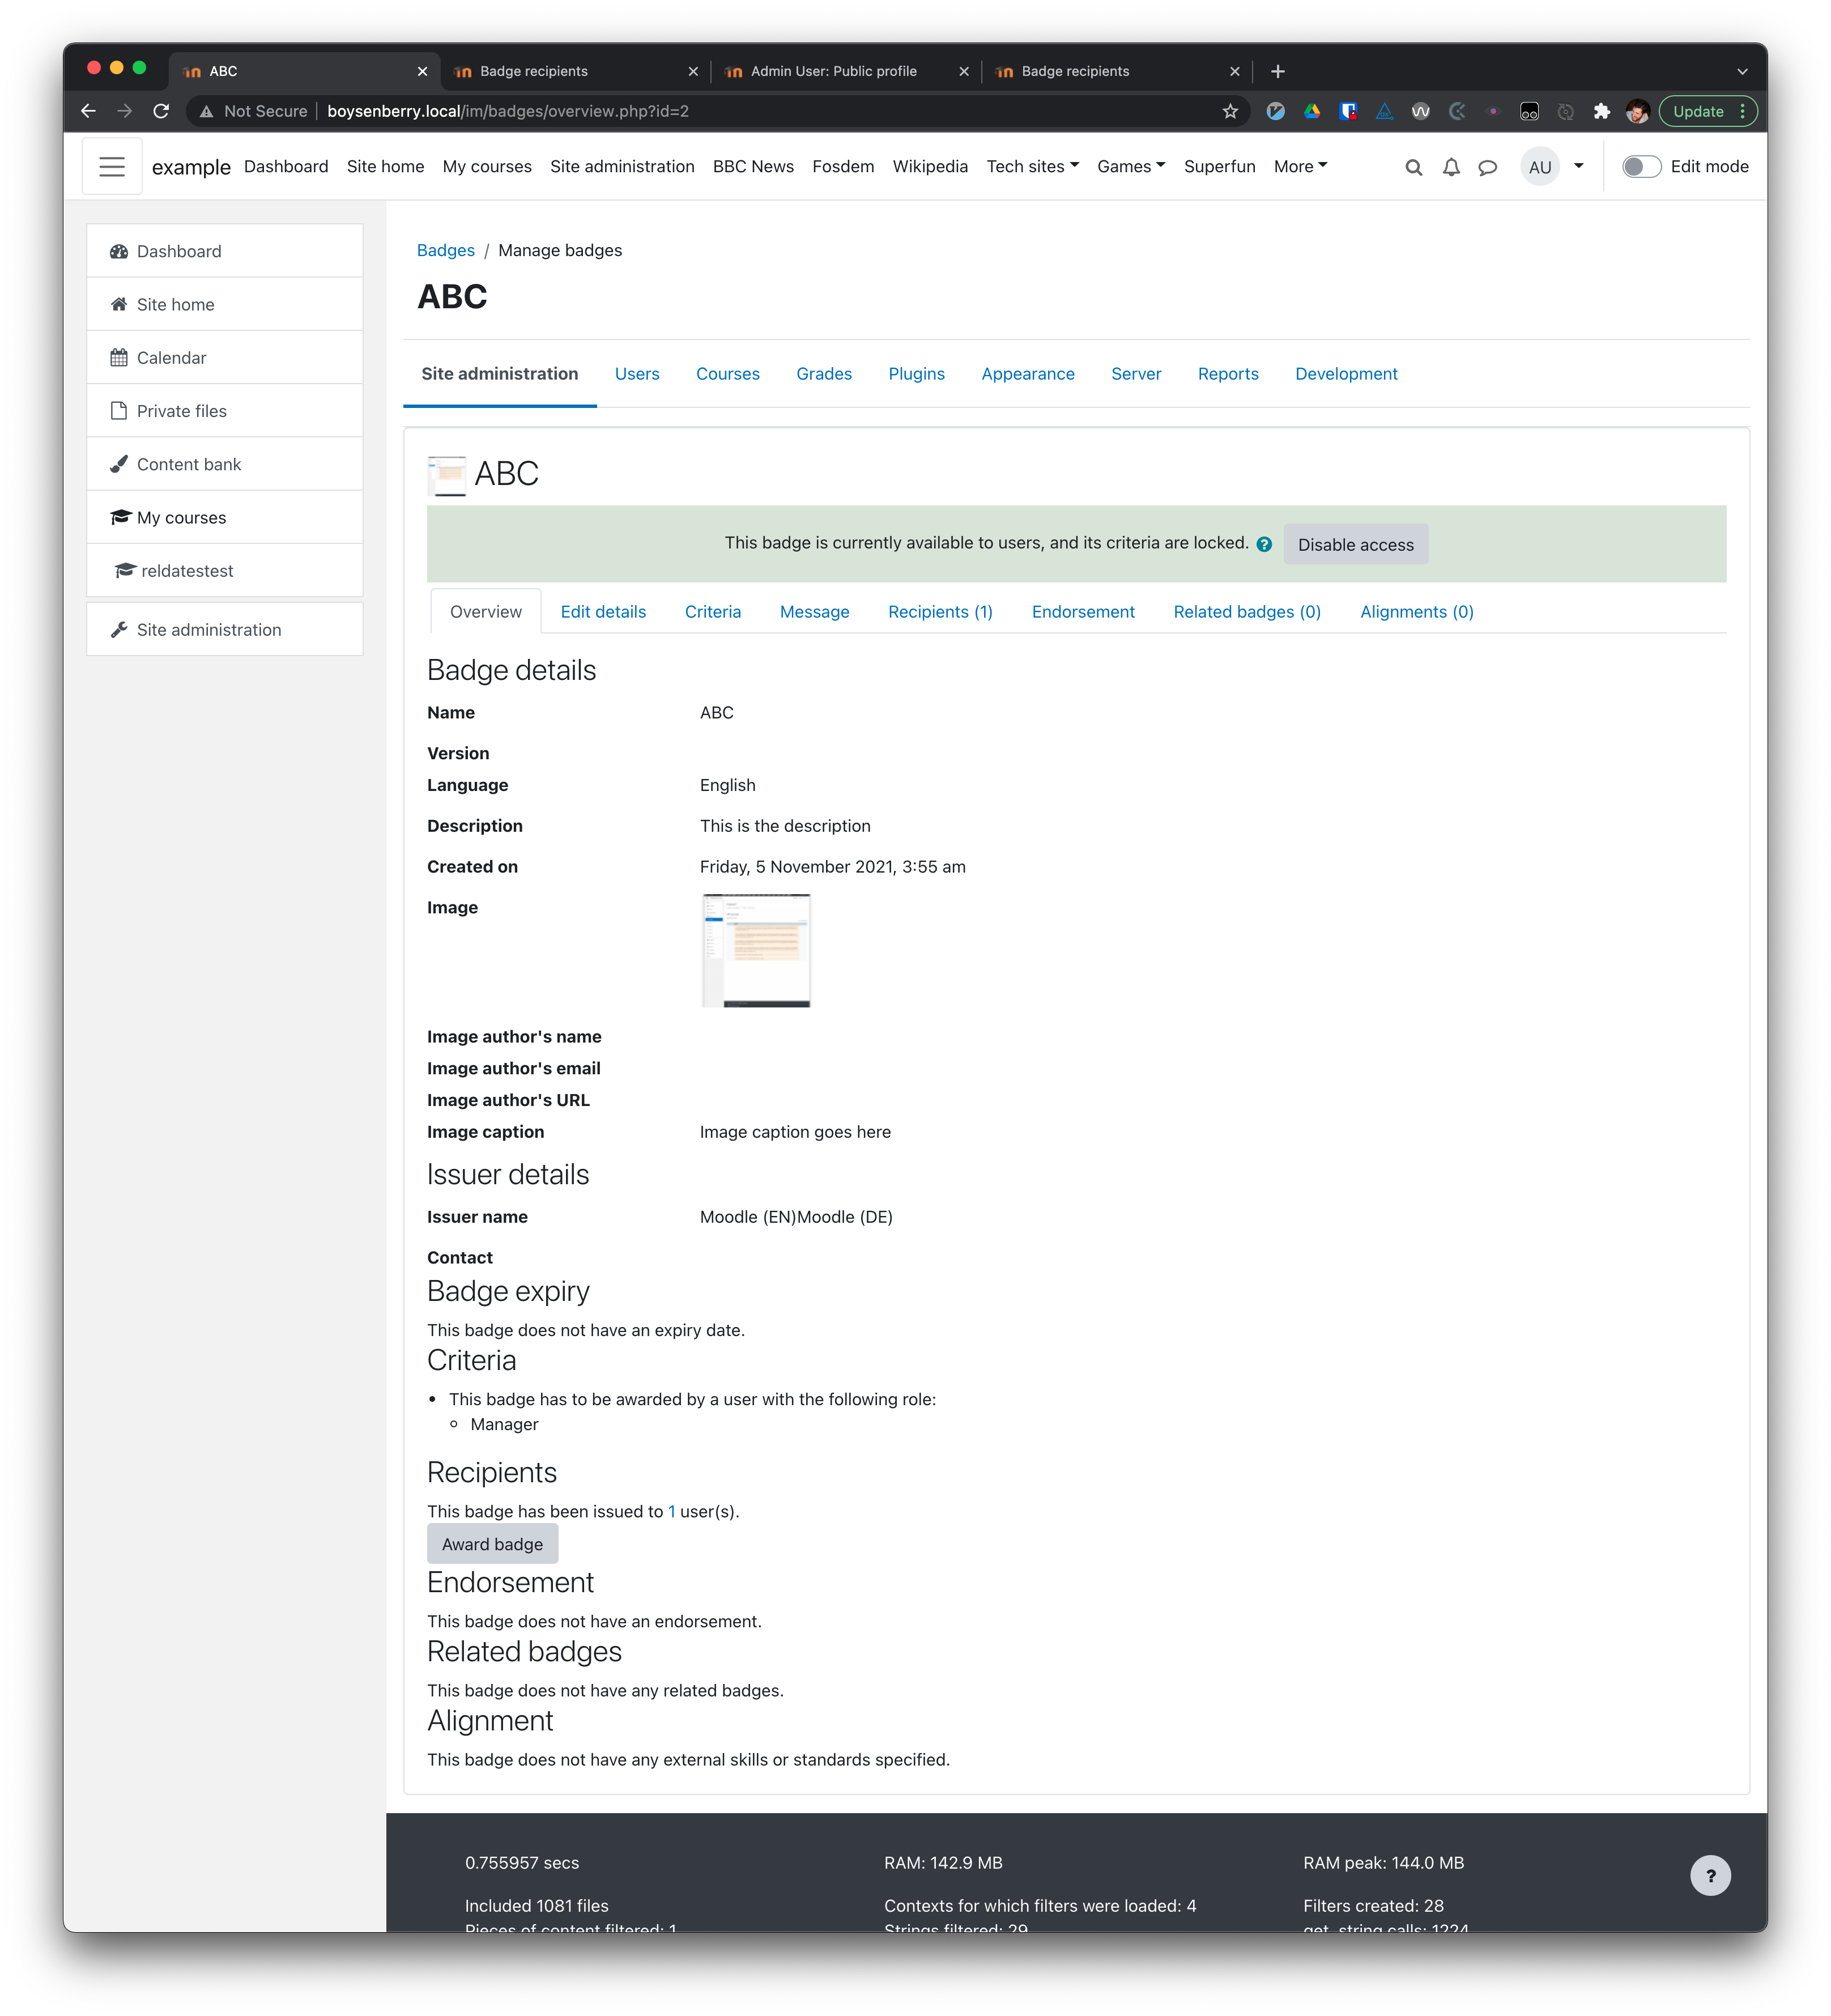Toggle Edit mode switch
This screenshot has height=2016, width=1831.
[1641, 167]
